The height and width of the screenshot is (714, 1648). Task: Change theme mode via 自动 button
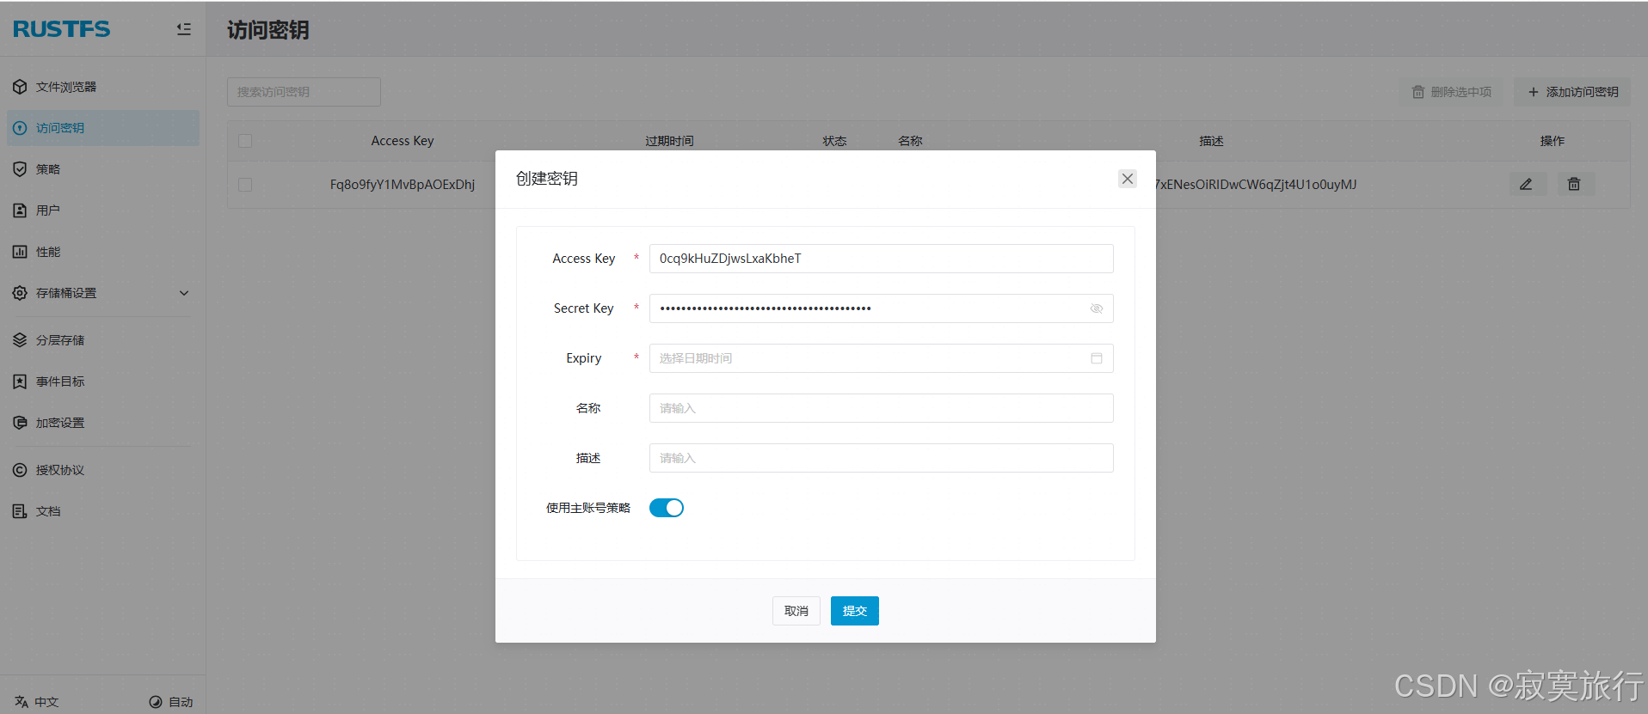click(170, 702)
